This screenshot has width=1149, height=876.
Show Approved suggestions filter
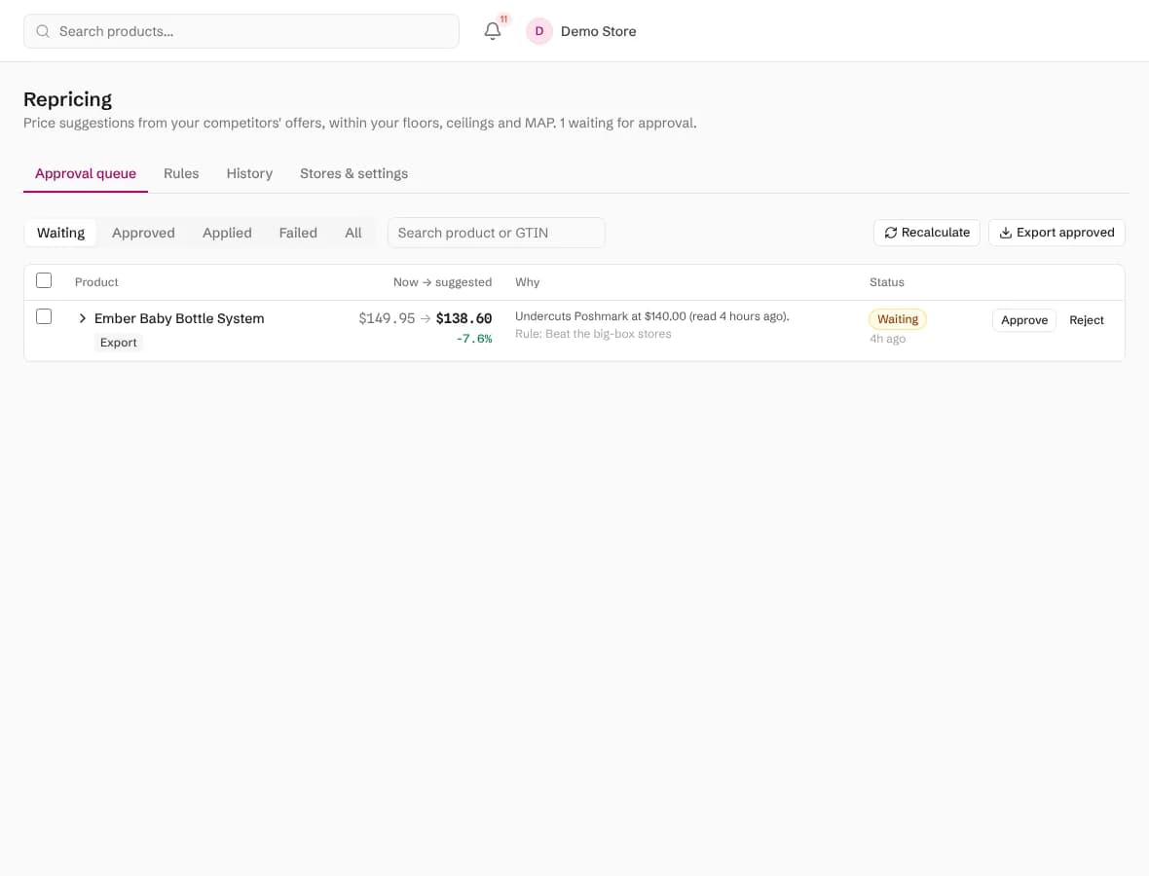click(x=144, y=233)
